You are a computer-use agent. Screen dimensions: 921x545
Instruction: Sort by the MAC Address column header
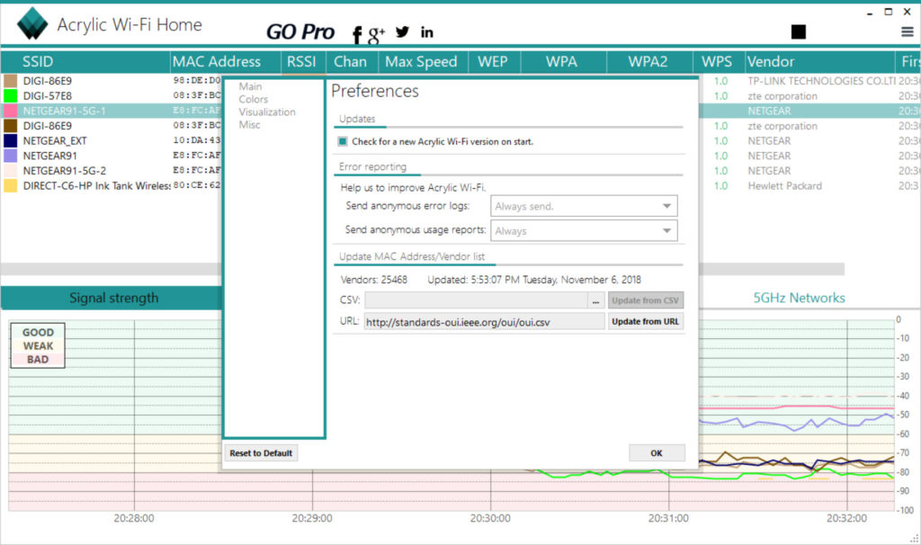[226, 62]
